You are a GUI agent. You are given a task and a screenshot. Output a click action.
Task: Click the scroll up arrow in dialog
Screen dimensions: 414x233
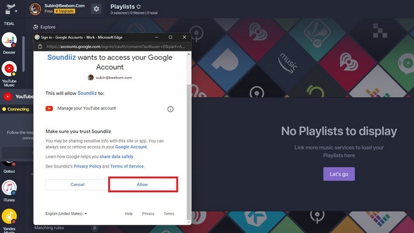coord(188,54)
